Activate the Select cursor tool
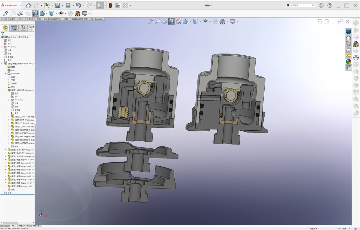This screenshot has height=230, width=360. pos(100,5)
